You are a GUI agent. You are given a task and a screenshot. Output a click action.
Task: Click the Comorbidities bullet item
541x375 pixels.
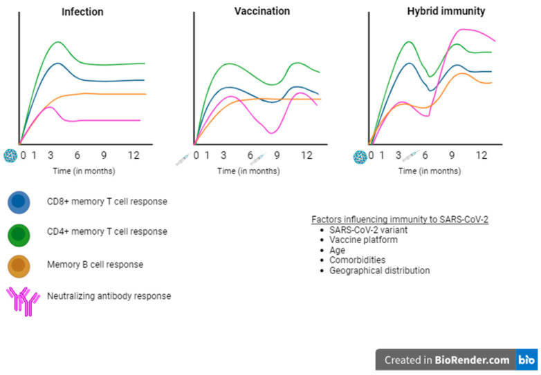point(357,260)
